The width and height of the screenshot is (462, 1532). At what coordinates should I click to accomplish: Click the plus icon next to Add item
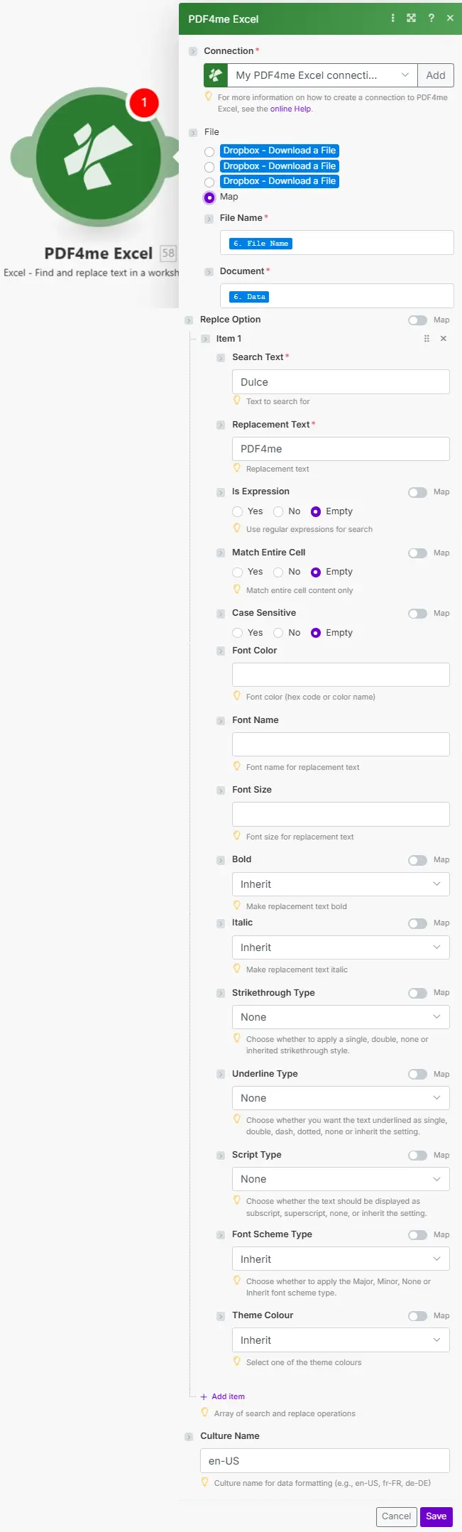(x=204, y=1396)
